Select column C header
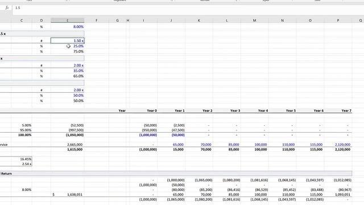 (22, 20)
